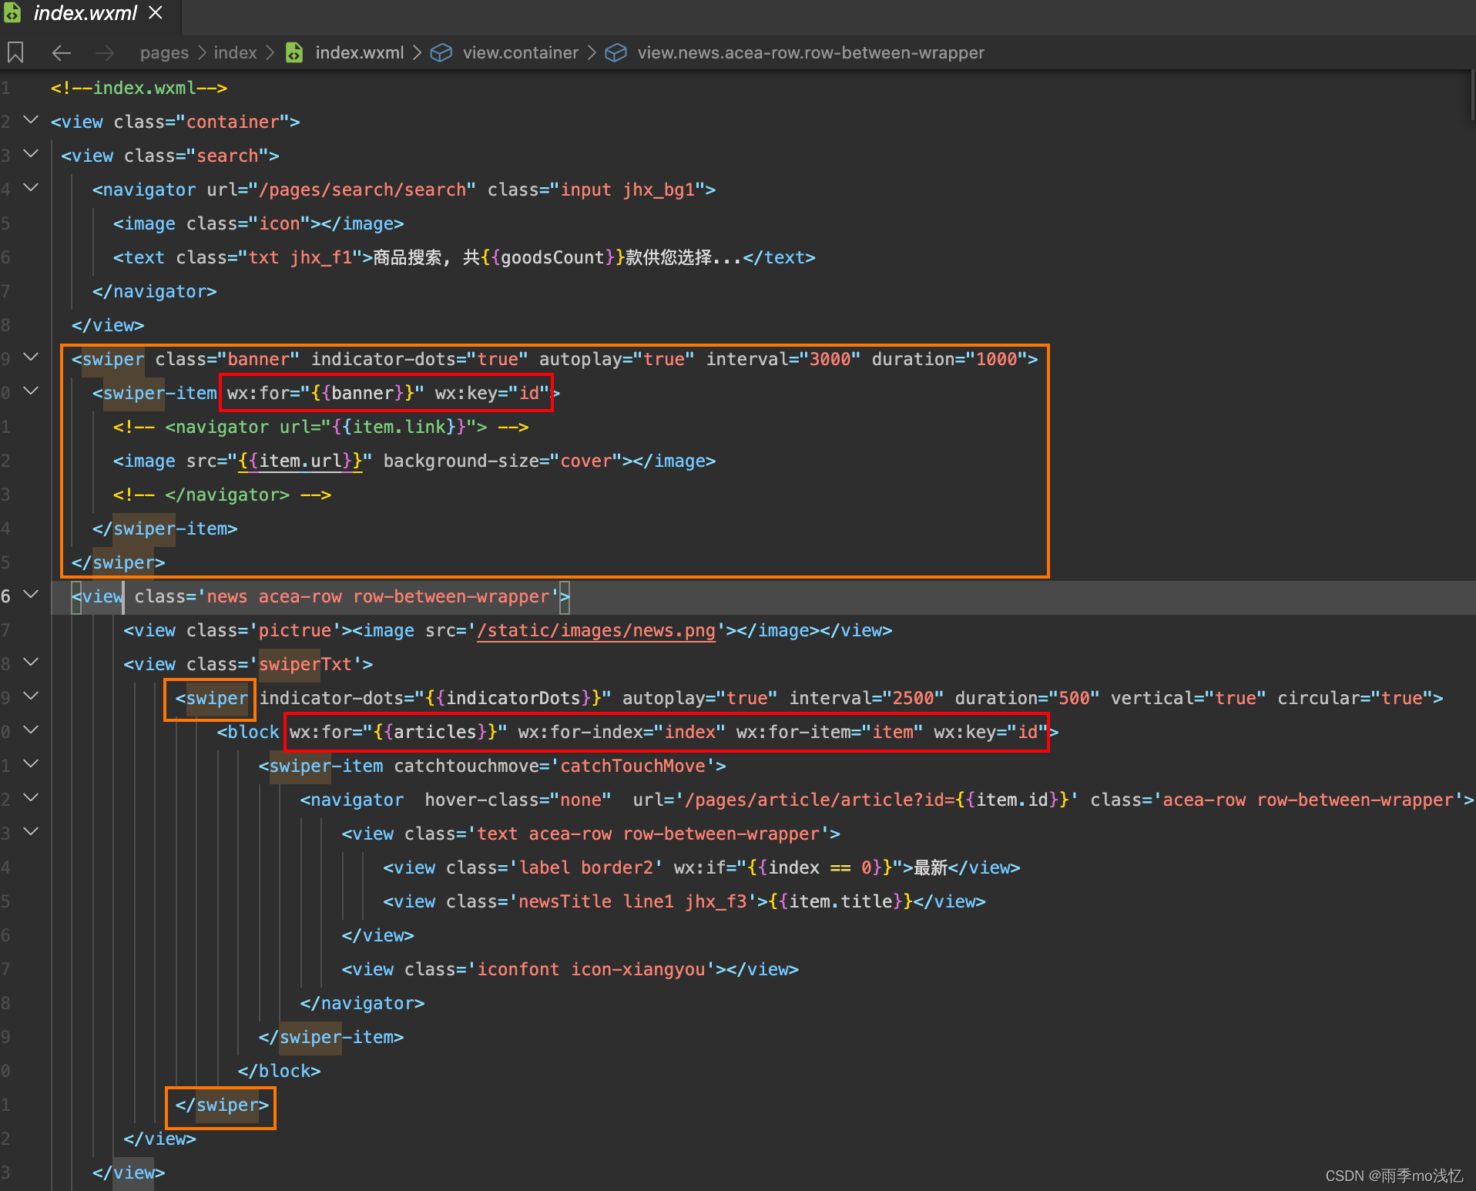
Task: Fold the navigator url="/pages/search/search" line
Action: click(x=31, y=188)
